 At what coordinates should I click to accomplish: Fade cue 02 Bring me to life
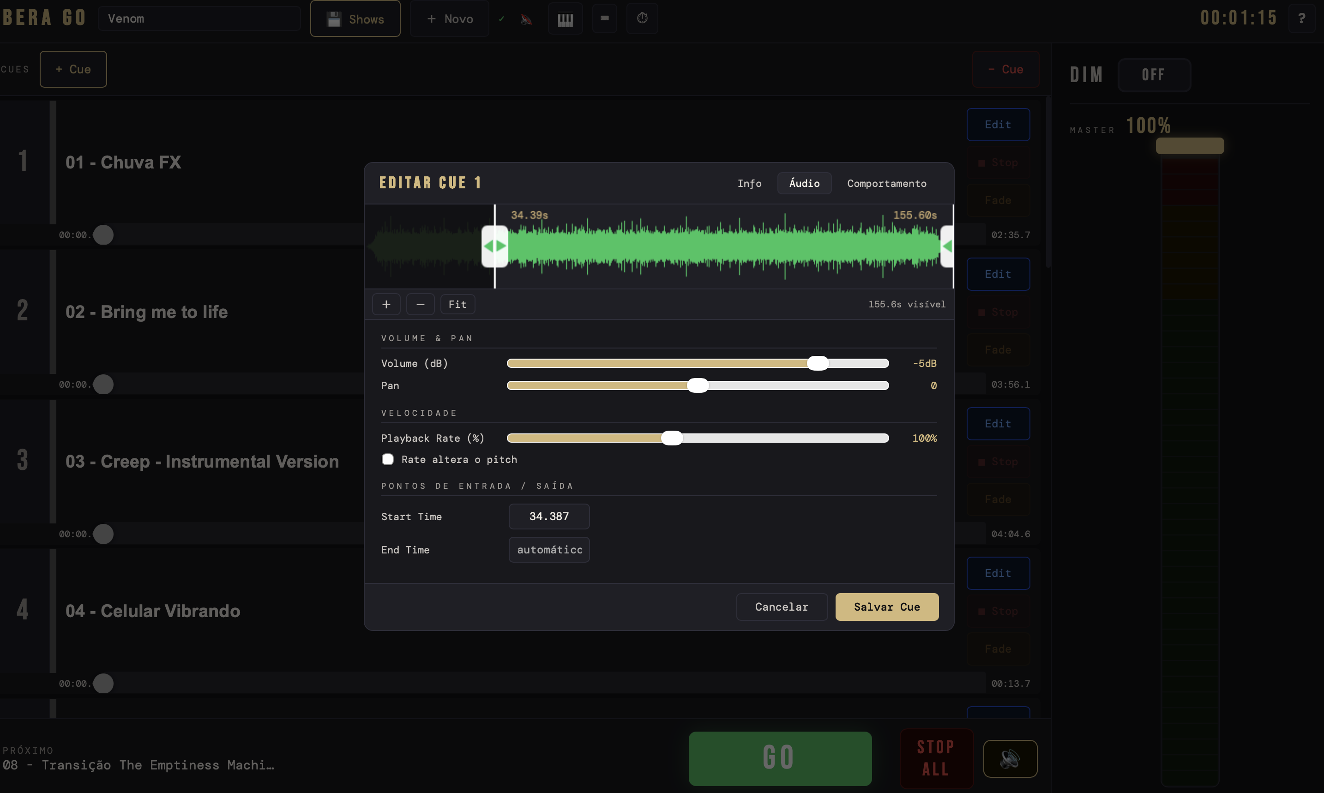(x=998, y=349)
